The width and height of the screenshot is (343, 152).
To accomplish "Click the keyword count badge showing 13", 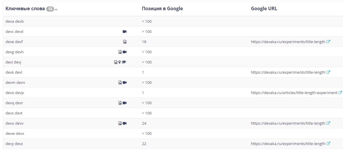I will coord(50,9).
